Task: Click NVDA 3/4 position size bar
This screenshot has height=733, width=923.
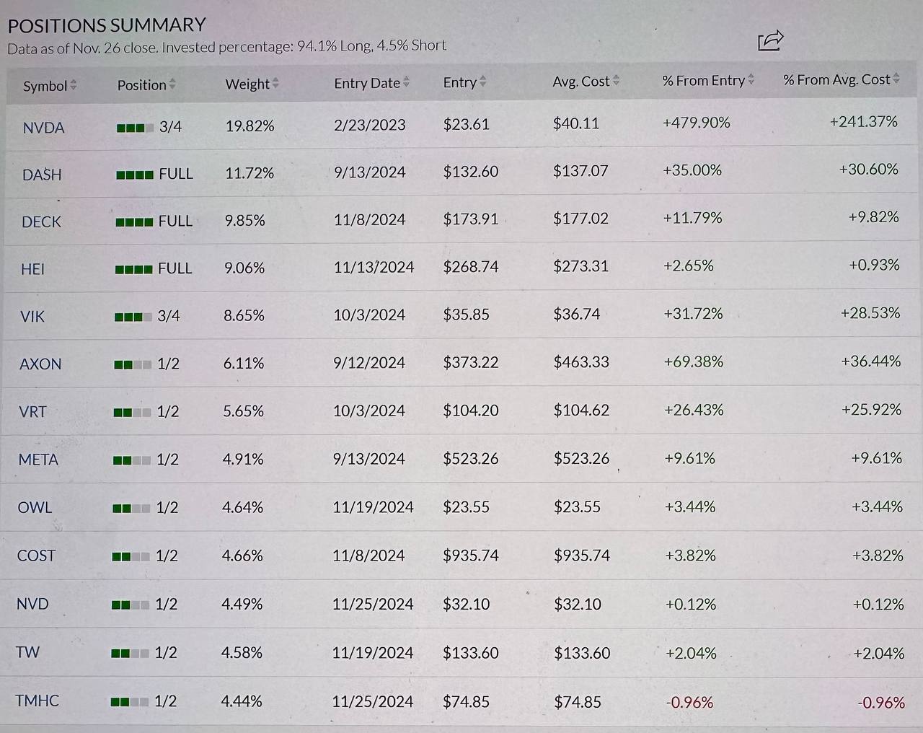Action: tap(135, 128)
